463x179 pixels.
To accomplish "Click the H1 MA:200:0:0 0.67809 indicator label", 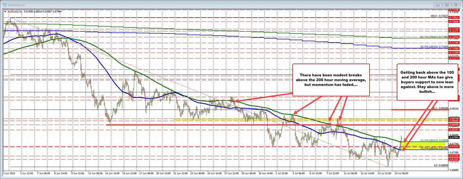I will tap(434, 140).
